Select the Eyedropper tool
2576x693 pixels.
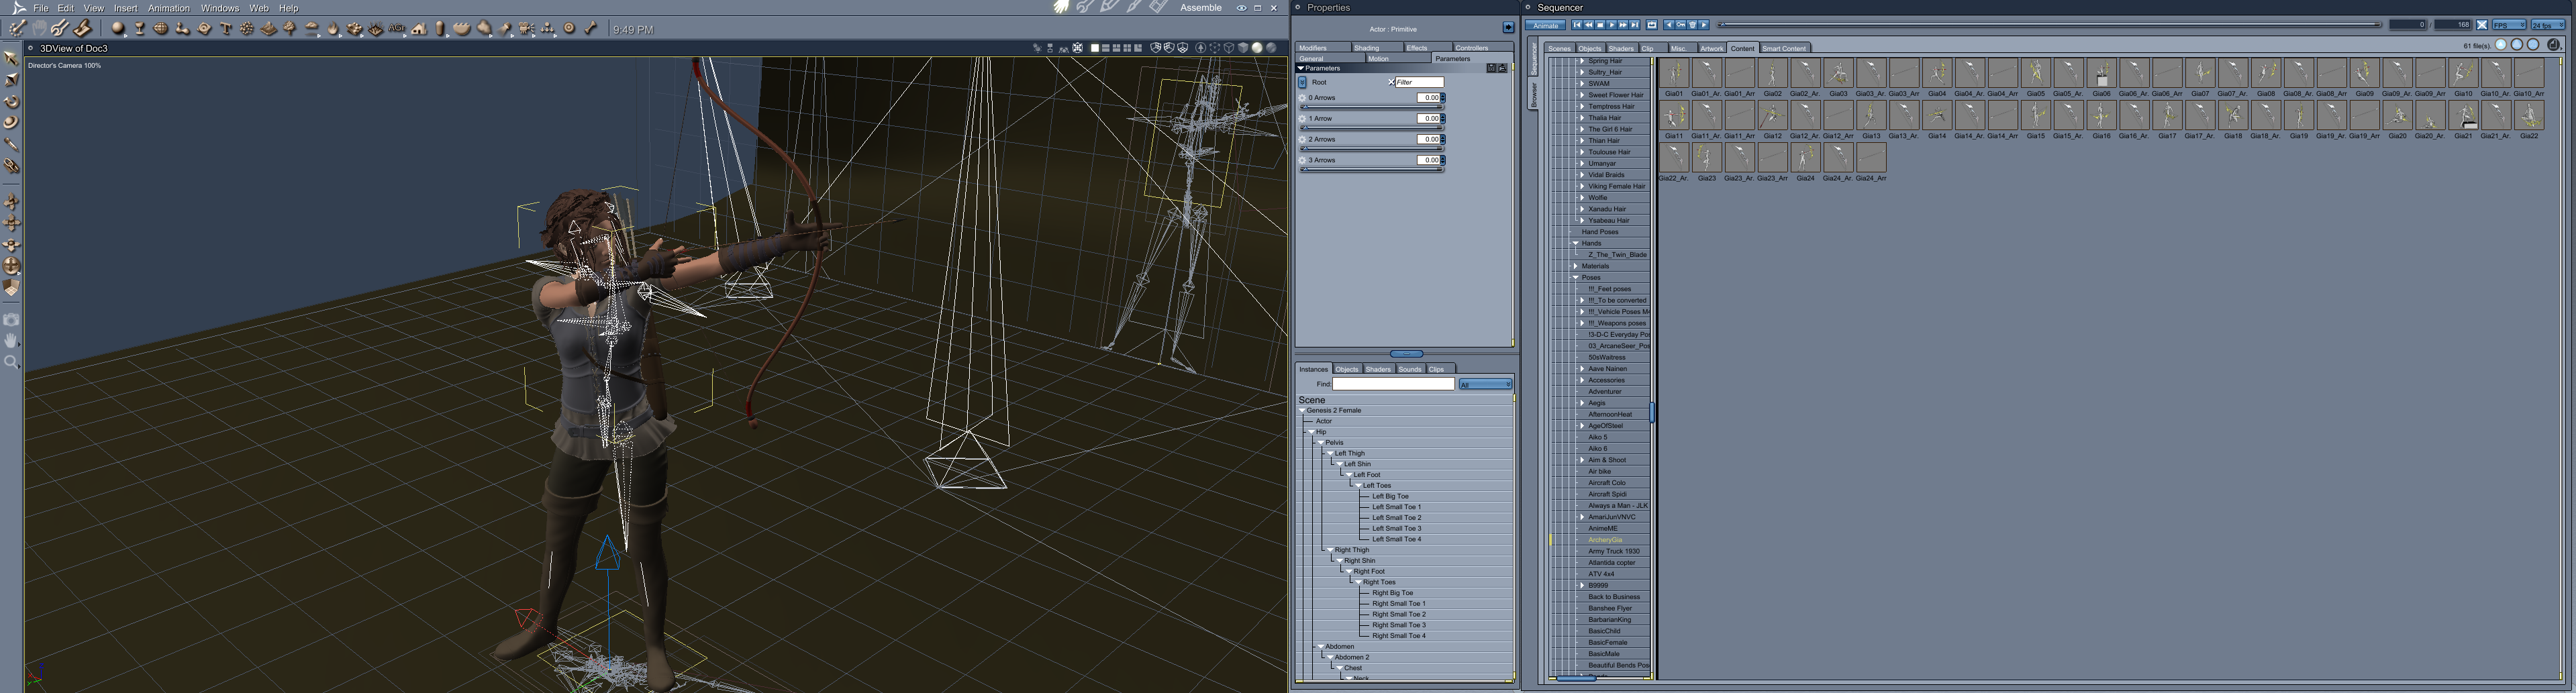coord(12,145)
